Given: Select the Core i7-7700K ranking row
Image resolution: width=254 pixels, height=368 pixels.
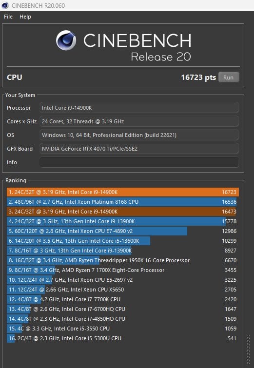Looking at the screenshot, I should 123,299.
